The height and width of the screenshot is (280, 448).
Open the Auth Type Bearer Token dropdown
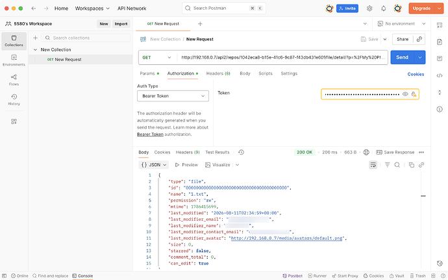tap(173, 95)
